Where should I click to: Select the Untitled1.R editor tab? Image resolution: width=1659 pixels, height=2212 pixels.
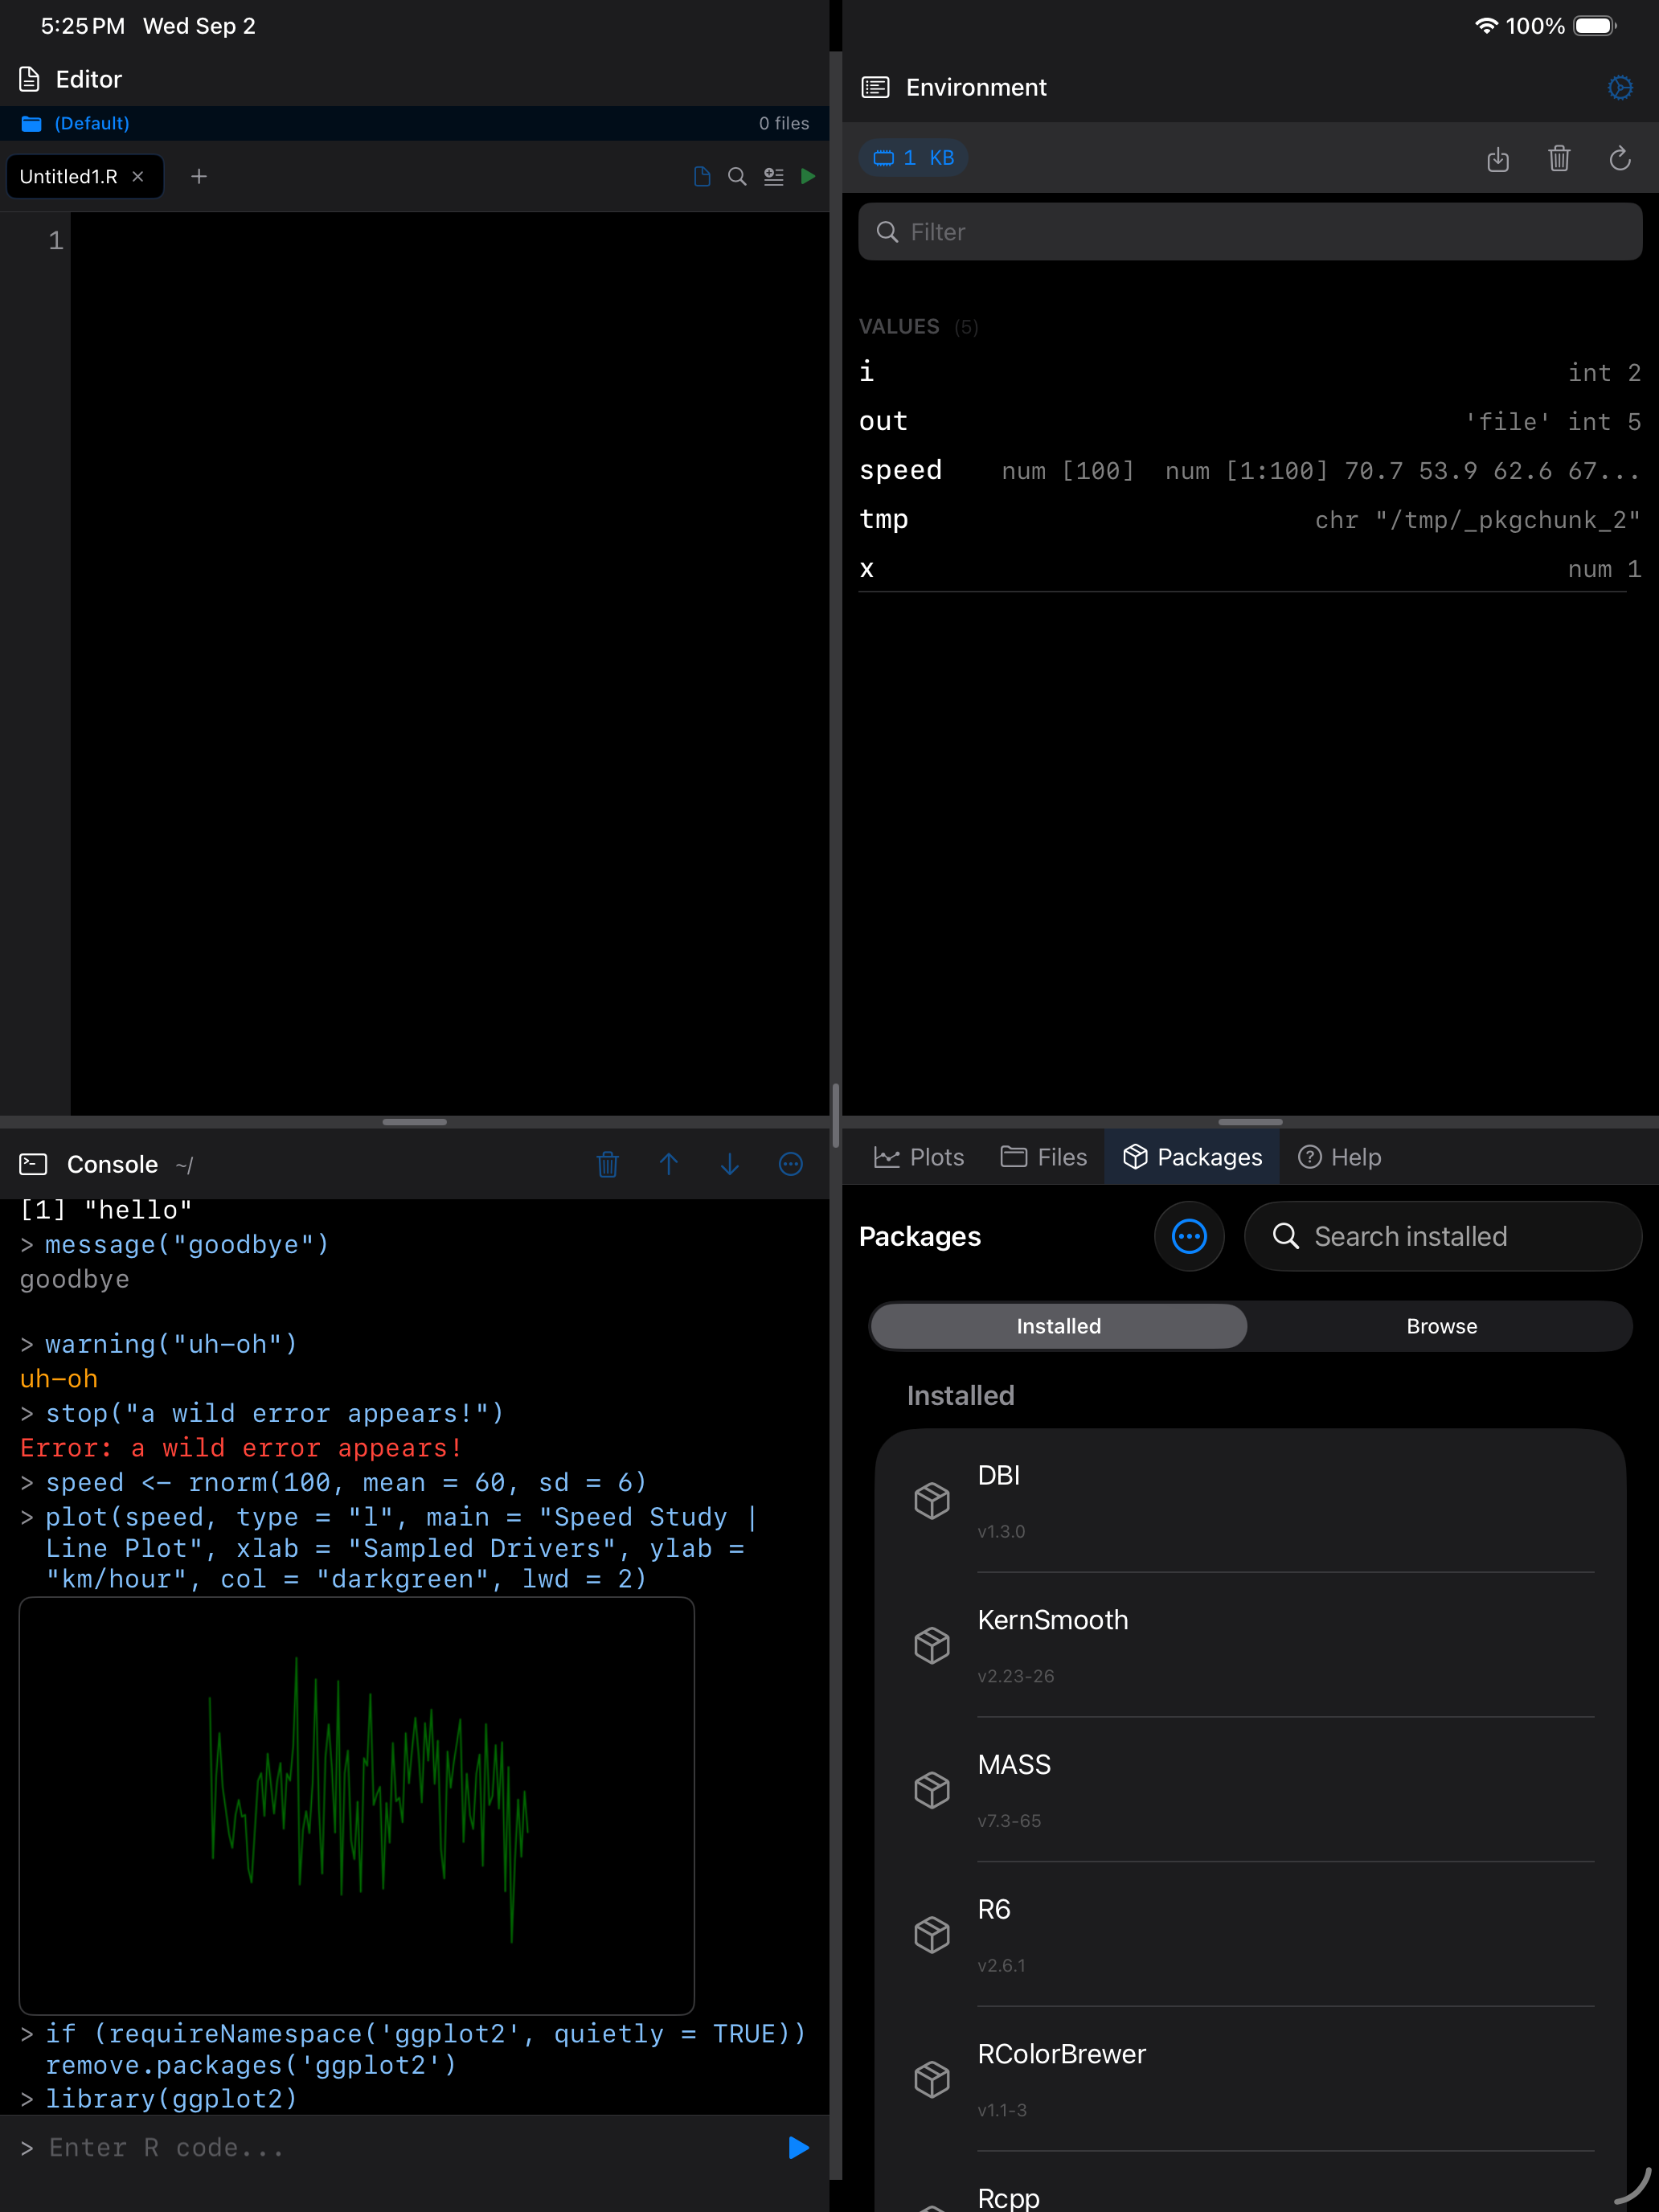tap(84, 177)
